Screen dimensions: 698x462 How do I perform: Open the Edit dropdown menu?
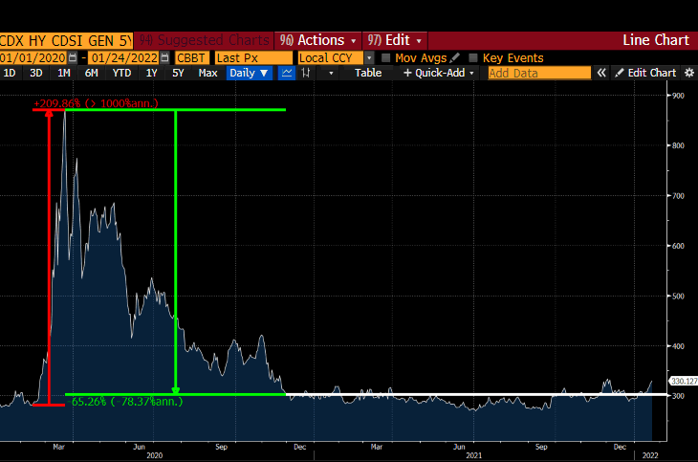point(395,40)
